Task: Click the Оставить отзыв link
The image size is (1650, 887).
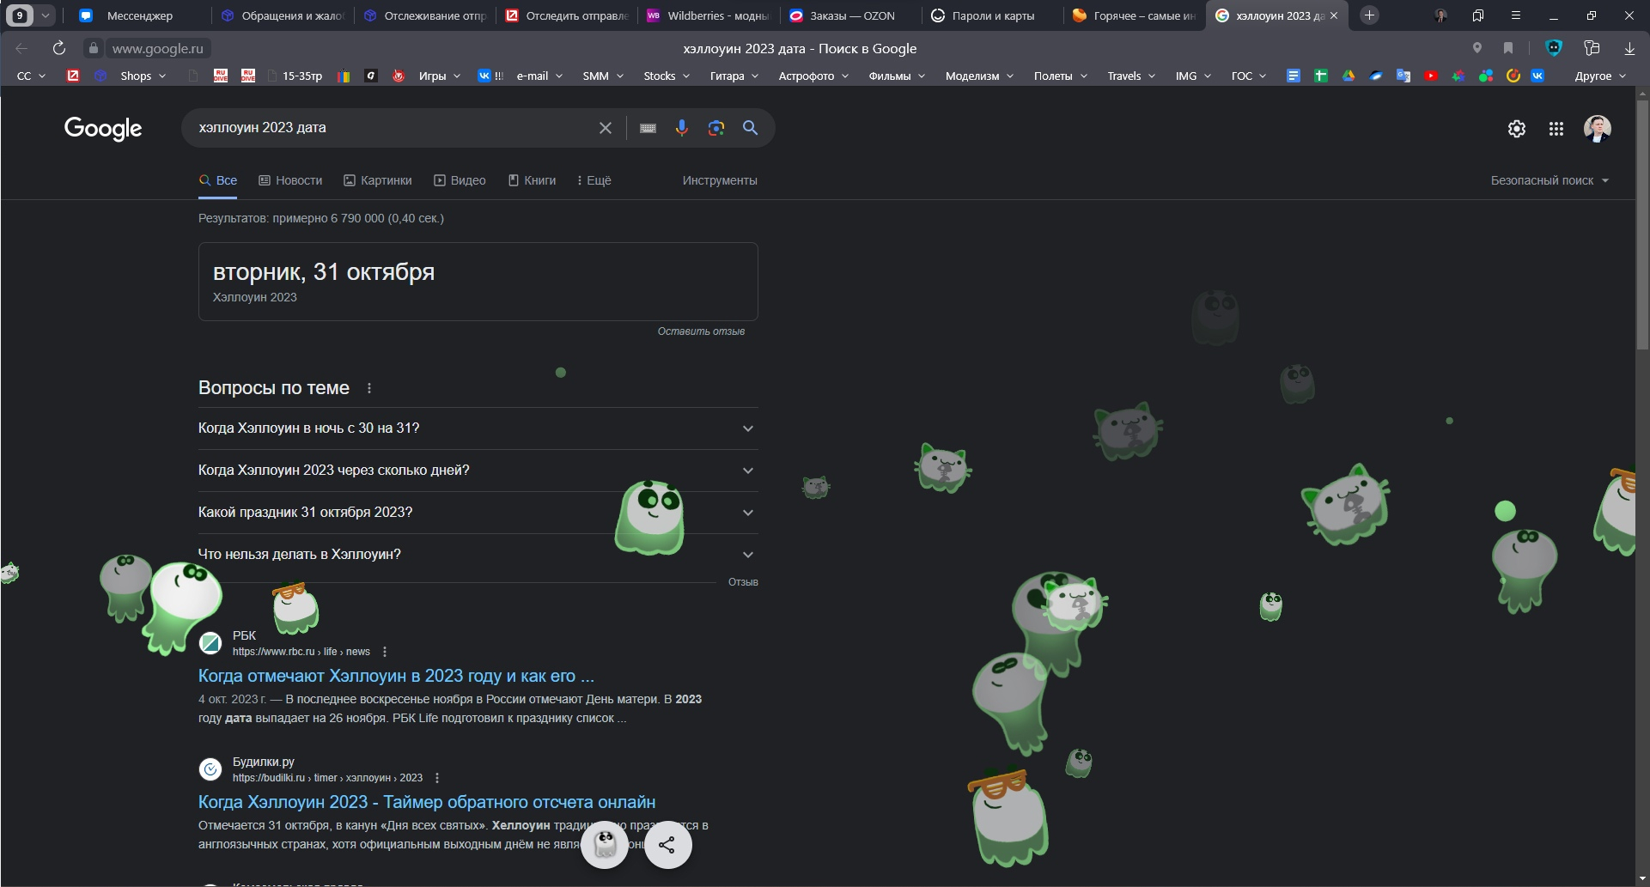Action: click(x=701, y=331)
